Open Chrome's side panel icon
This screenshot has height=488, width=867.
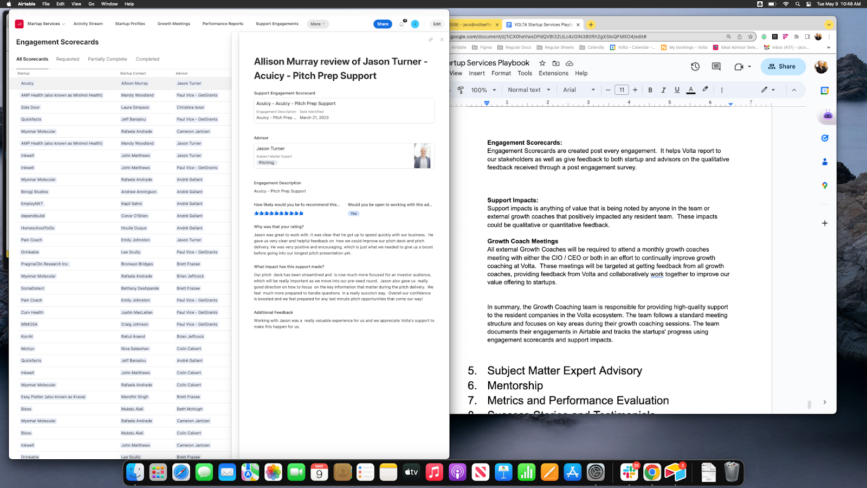[807, 37]
